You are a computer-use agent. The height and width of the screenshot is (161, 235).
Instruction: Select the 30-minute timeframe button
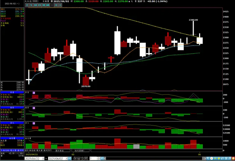[x=44, y=5]
